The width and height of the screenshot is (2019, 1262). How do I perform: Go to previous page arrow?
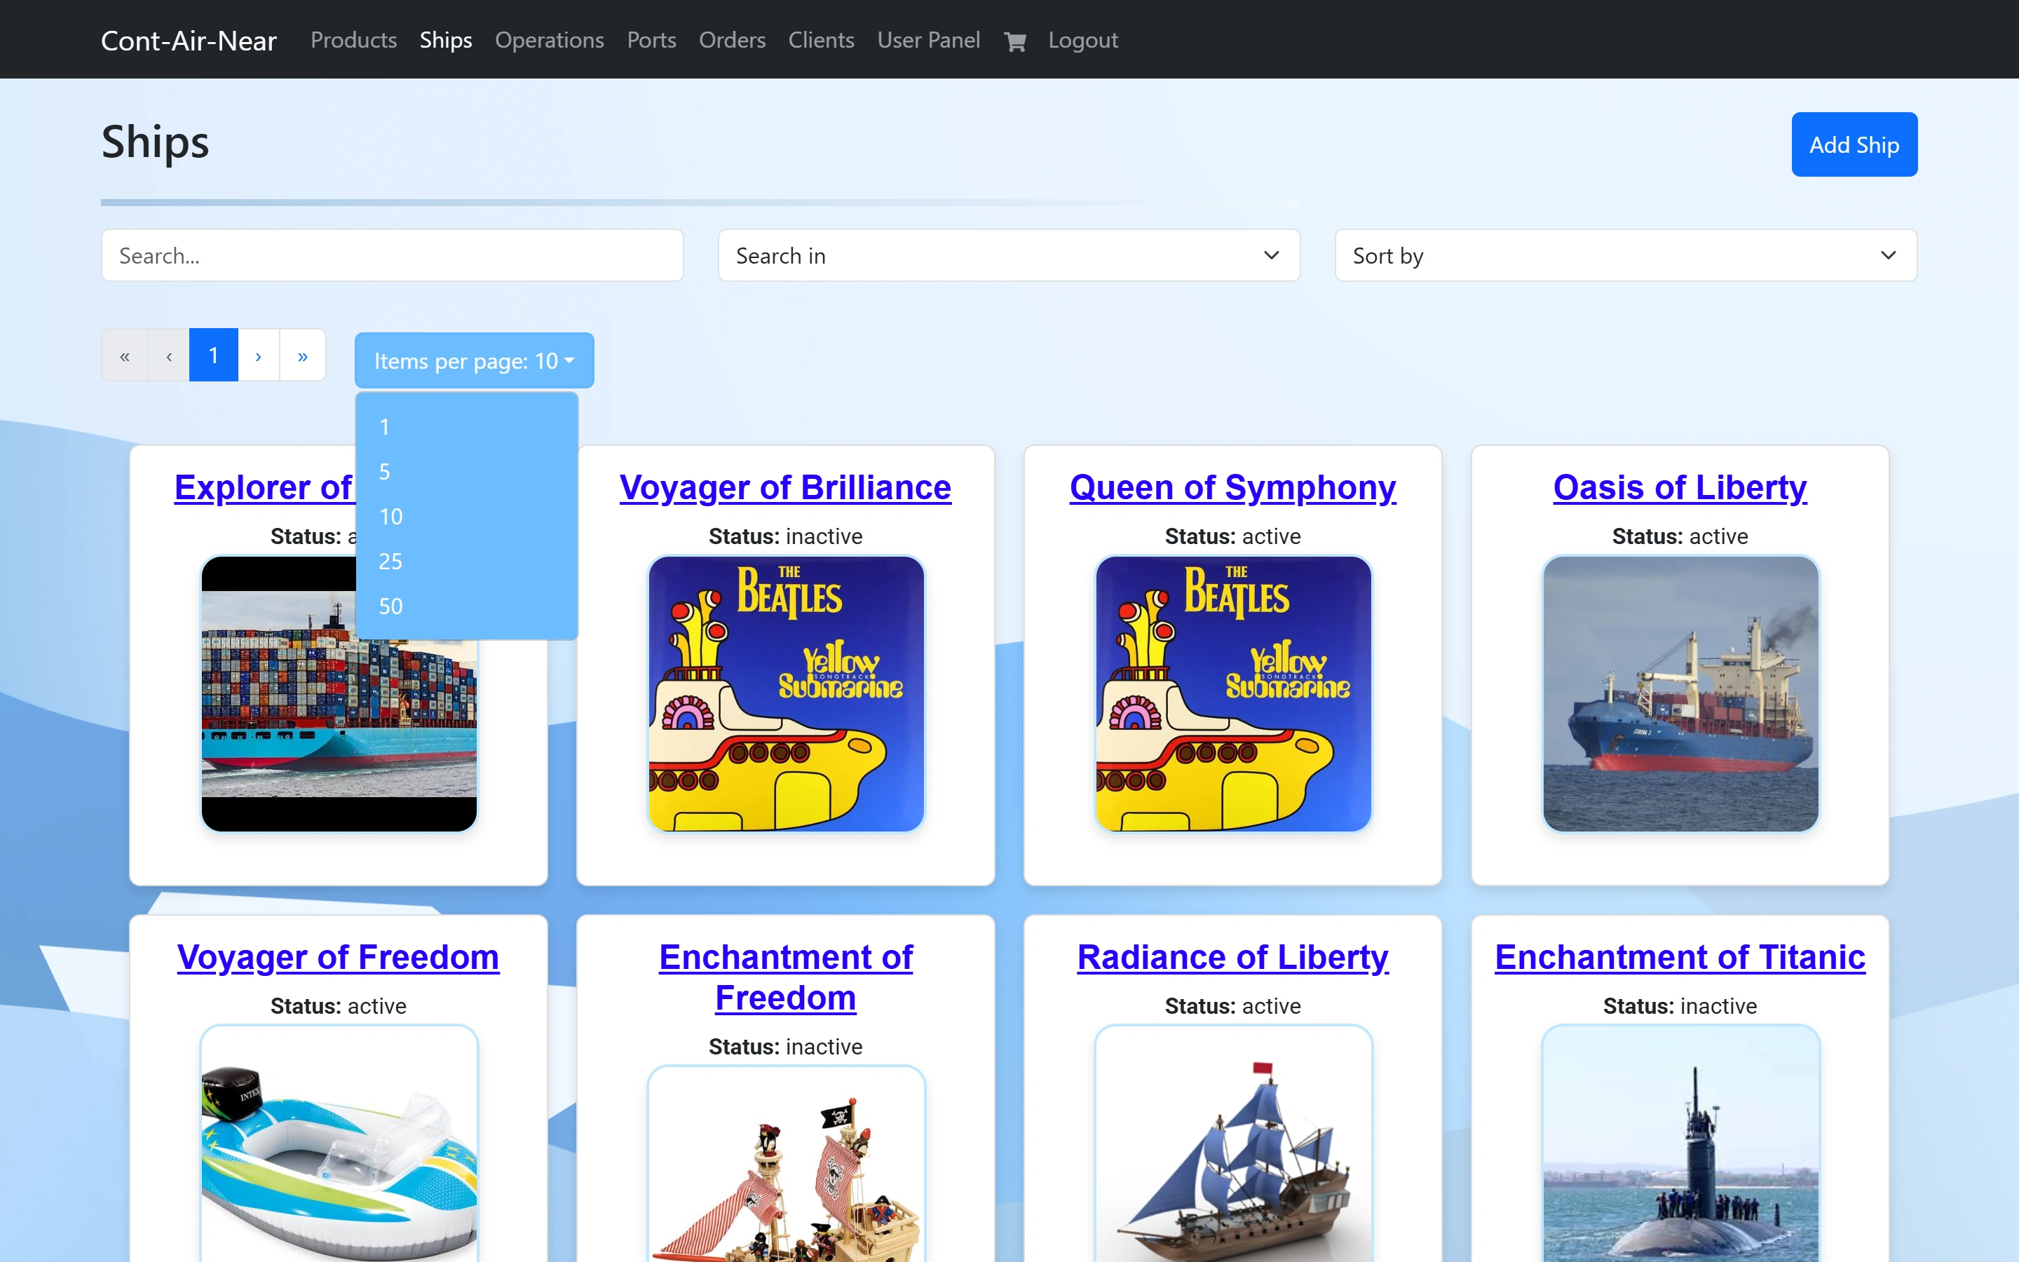168,355
